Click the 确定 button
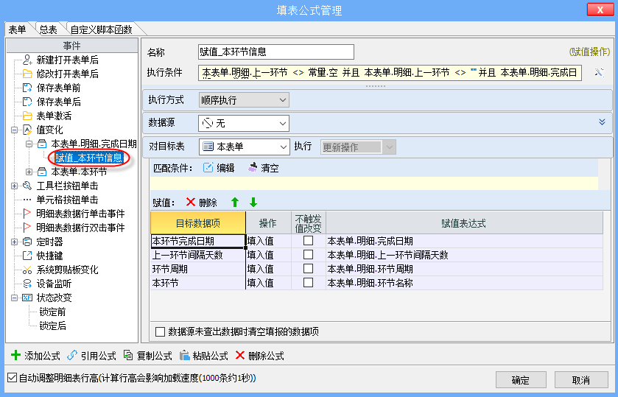Image resolution: width=618 pixels, height=397 pixels. 521,379
